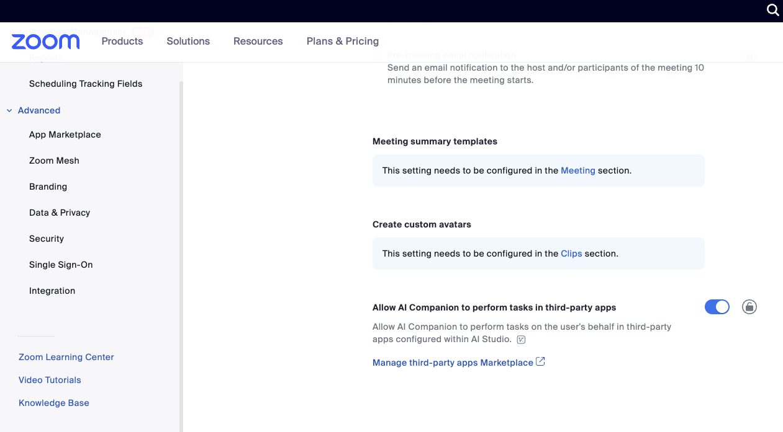Select Scheduling Tracking Fields

[86, 84]
